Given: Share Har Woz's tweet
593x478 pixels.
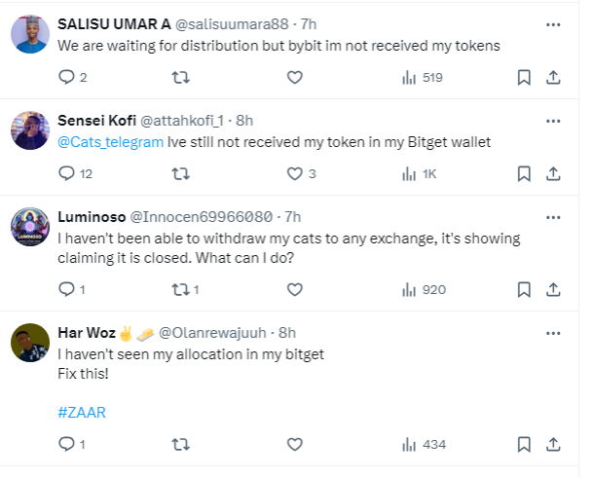Looking at the screenshot, I should [x=553, y=444].
